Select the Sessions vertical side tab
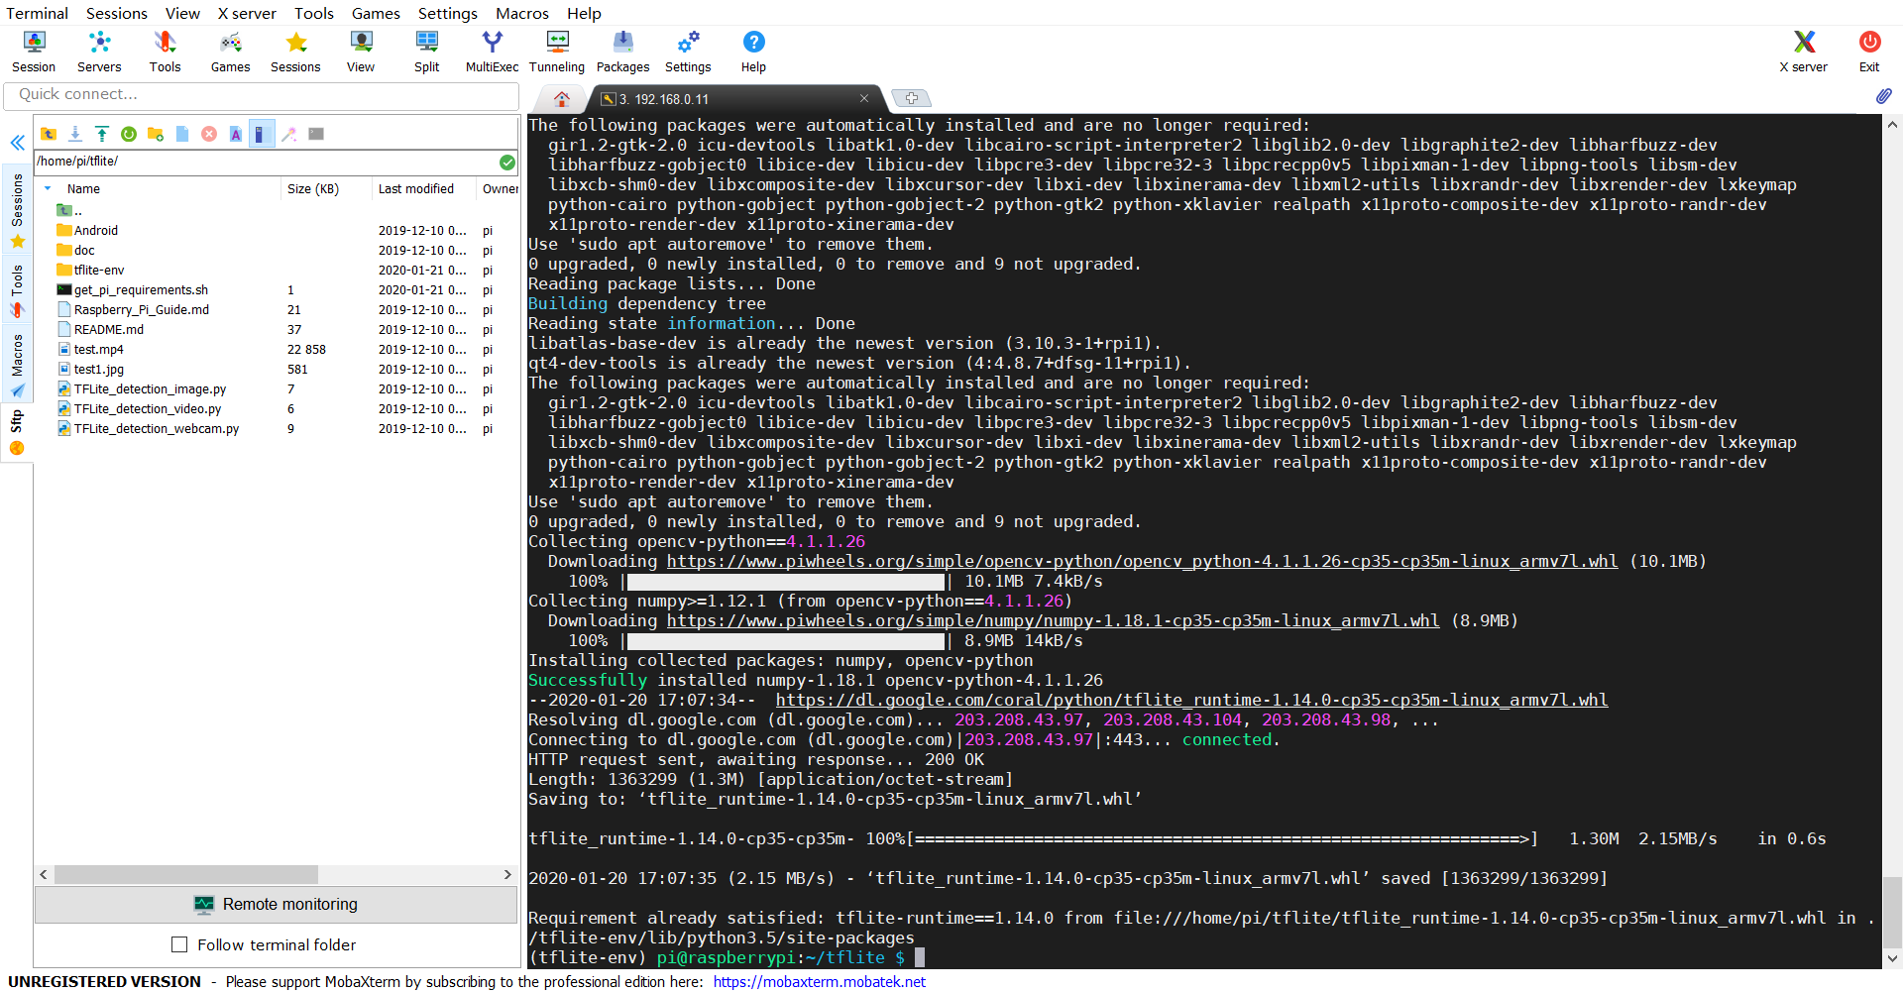Screen dimensions: 1903x993 (17, 209)
